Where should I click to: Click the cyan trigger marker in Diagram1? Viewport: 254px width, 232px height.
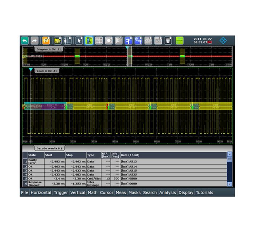(127, 48)
